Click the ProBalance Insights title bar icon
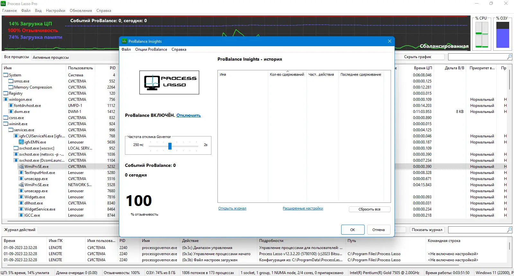Viewport: 514px width, 276px height. 124,41
